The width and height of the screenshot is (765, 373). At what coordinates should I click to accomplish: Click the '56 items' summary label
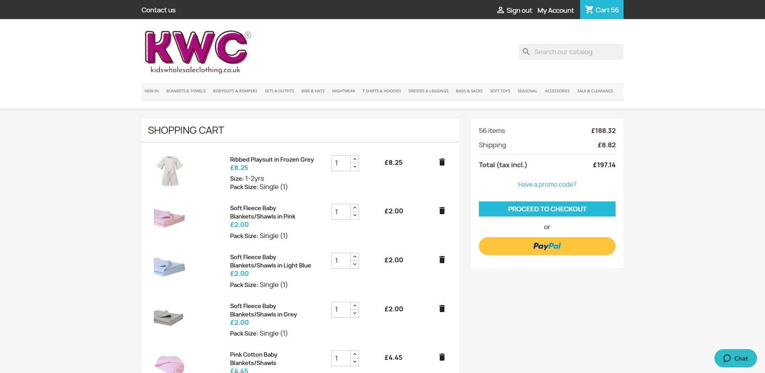pyautogui.click(x=492, y=131)
